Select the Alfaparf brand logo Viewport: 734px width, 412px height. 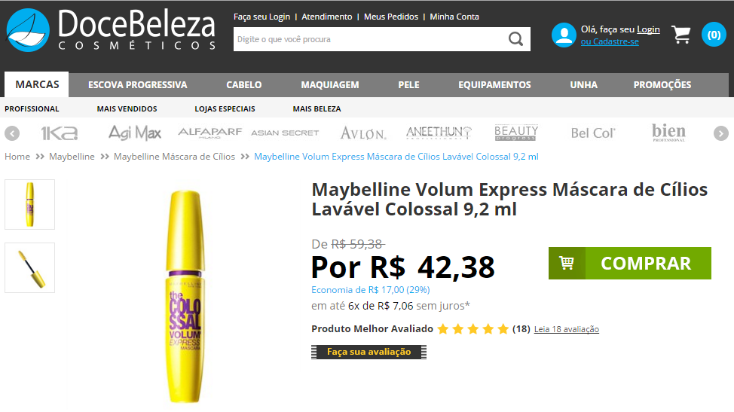pos(209,133)
